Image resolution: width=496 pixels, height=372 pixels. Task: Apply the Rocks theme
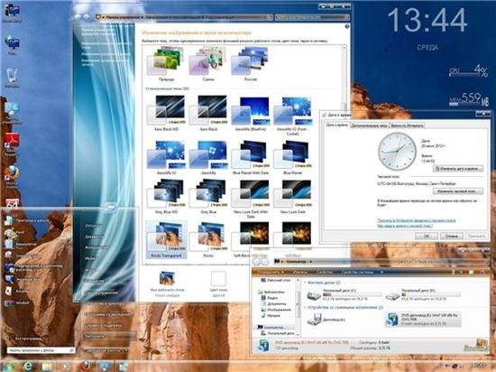pyautogui.click(x=208, y=239)
